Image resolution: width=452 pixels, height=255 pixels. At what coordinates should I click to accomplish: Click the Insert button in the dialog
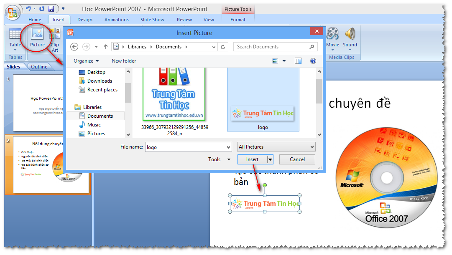252,159
